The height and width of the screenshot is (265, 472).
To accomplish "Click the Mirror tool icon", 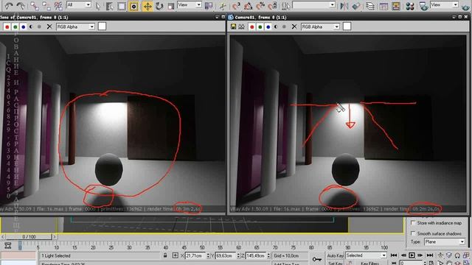I will [344, 6].
